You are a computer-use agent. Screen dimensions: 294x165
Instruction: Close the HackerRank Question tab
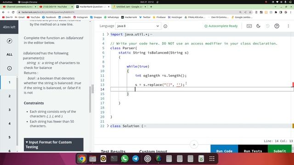tap(108, 6)
